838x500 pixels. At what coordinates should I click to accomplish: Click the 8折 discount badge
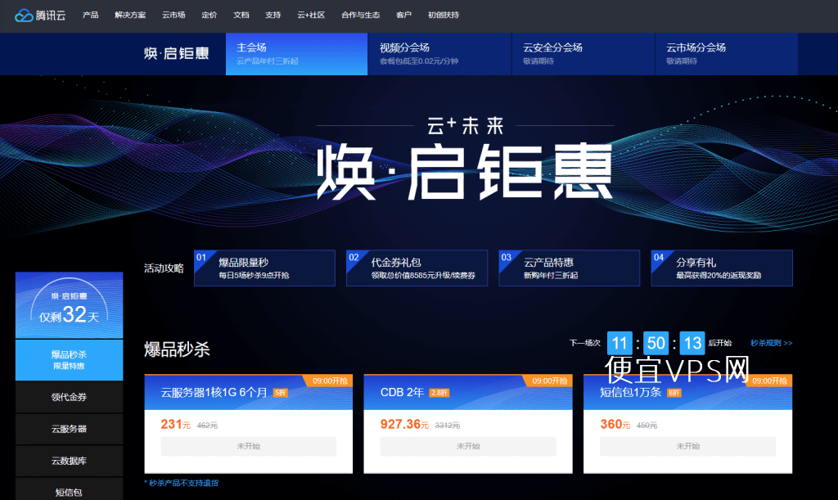(674, 393)
